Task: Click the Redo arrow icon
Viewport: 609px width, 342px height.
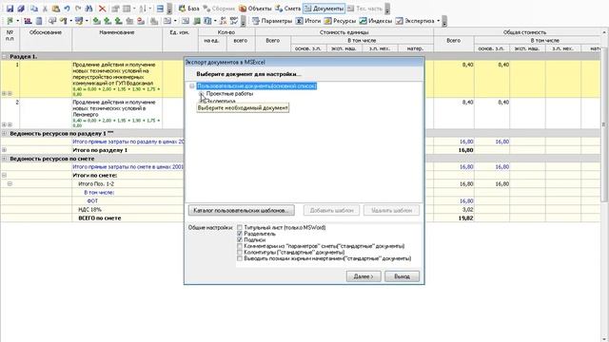Action: (x=78, y=9)
